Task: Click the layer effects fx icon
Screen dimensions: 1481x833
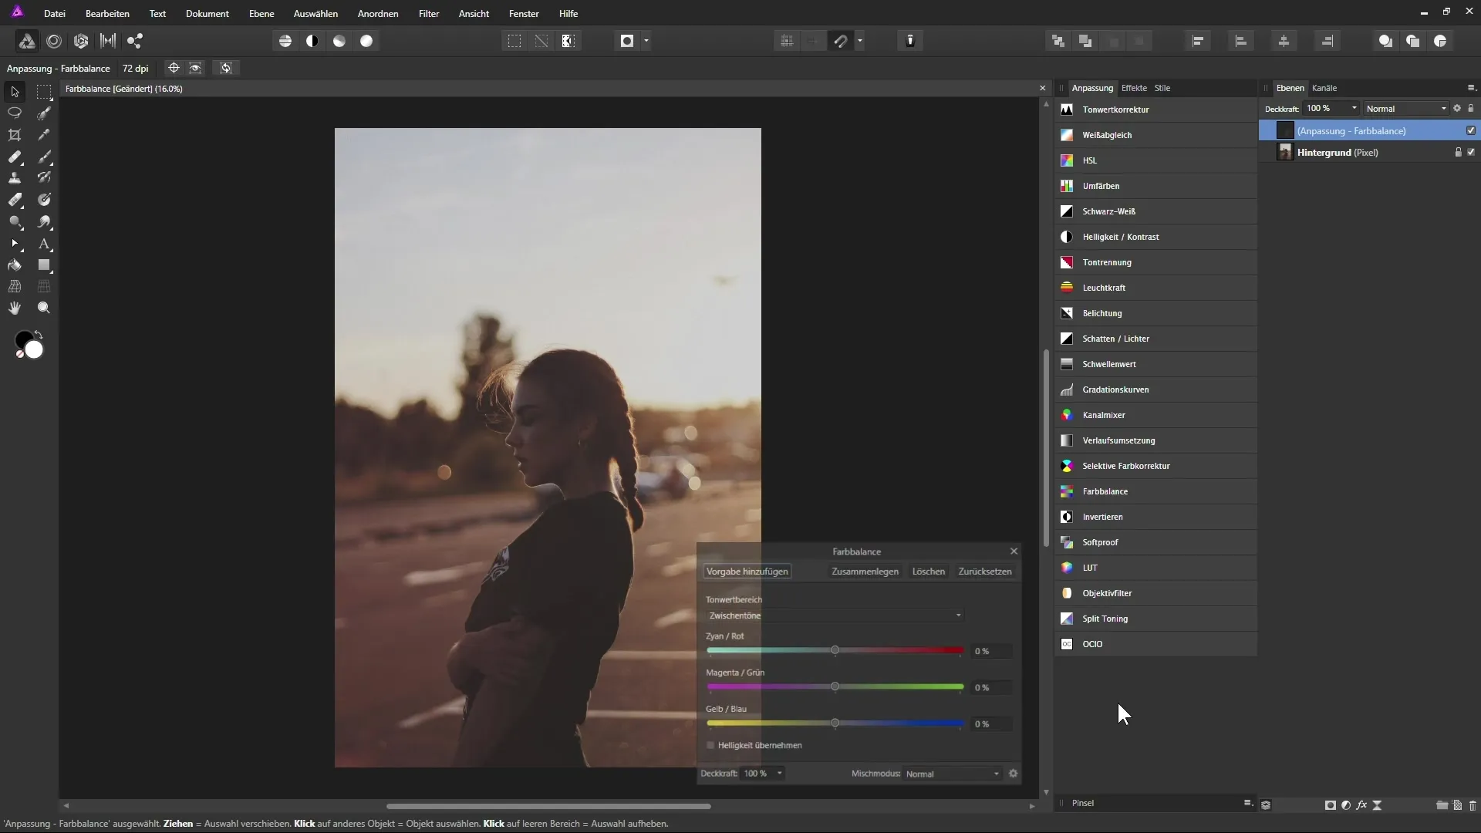Action: pos(1361,805)
